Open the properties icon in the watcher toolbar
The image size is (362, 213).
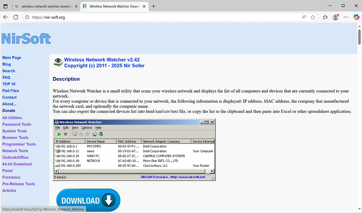click(x=87, y=134)
